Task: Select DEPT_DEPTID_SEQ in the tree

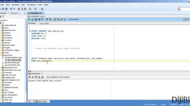Action: (x=14, y=60)
